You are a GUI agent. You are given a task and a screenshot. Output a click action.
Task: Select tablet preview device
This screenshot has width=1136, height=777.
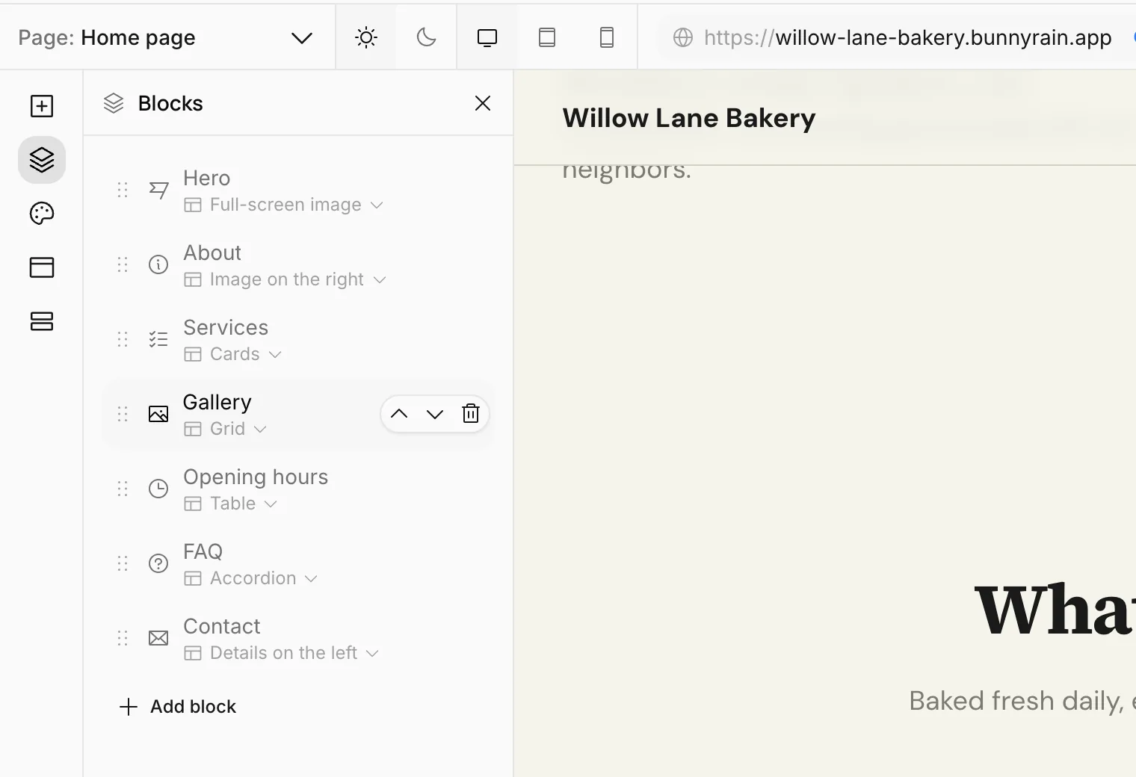pyautogui.click(x=547, y=37)
